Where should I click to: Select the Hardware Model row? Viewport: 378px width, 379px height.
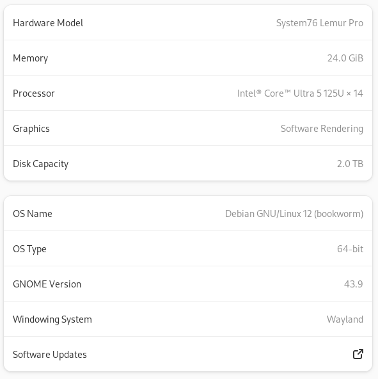[x=188, y=22]
